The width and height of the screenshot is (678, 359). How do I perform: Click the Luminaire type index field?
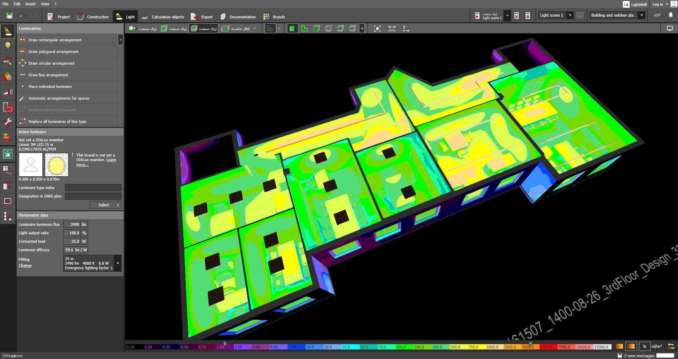point(93,188)
